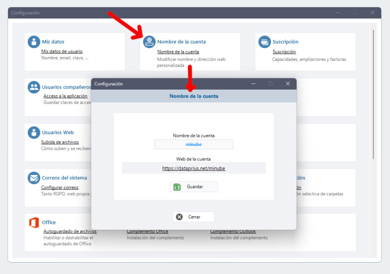Click the Office heading
Screen dimensions: 390x274
49,222
